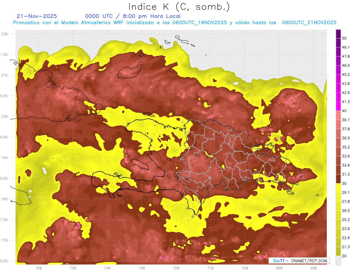Click the '20N' latitude label
Image resolution: width=352 pixels, height=272 pixels.
coord(4,116)
